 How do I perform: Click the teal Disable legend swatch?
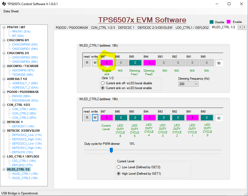(212, 22)
